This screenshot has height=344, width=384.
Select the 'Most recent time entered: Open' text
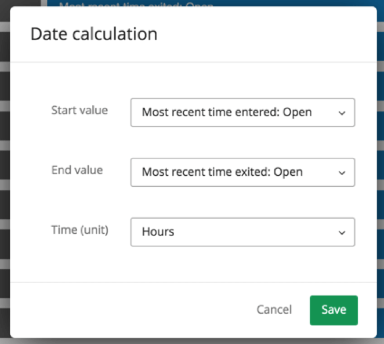227,113
